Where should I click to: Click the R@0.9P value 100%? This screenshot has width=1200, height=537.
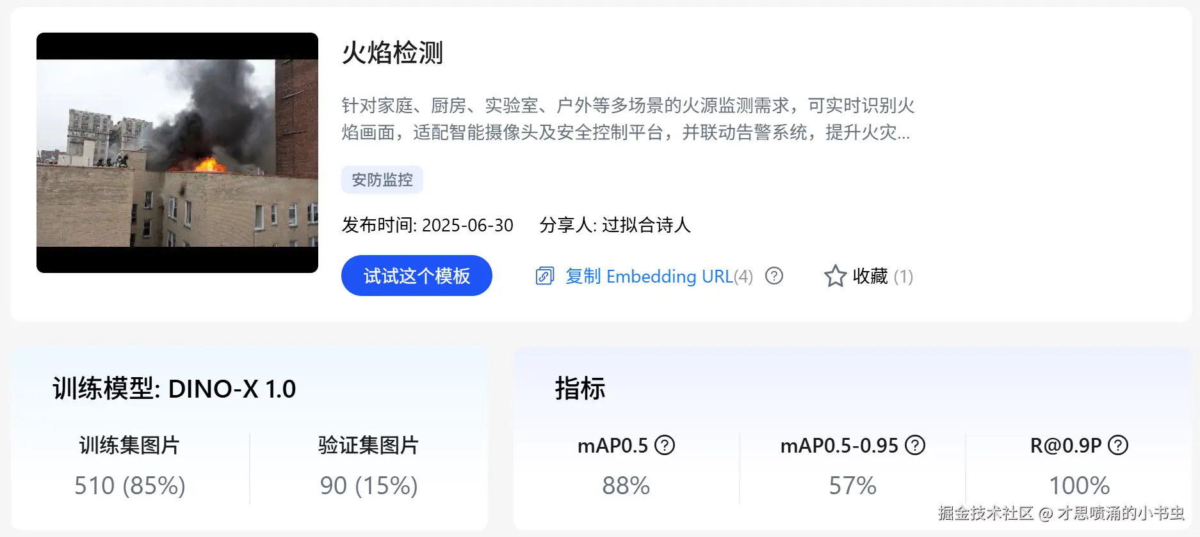(1079, 486)
